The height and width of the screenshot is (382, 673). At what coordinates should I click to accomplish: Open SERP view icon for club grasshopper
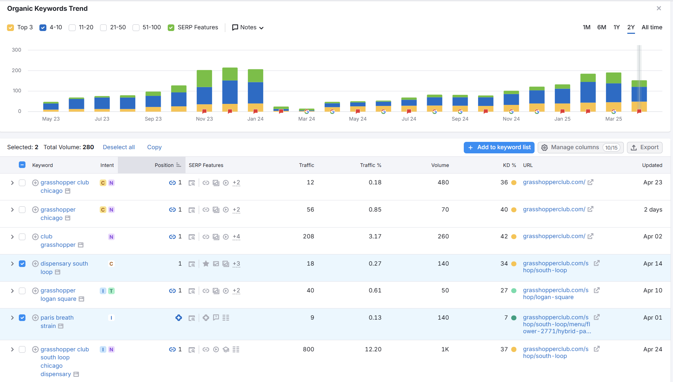[x=191, y=237]
